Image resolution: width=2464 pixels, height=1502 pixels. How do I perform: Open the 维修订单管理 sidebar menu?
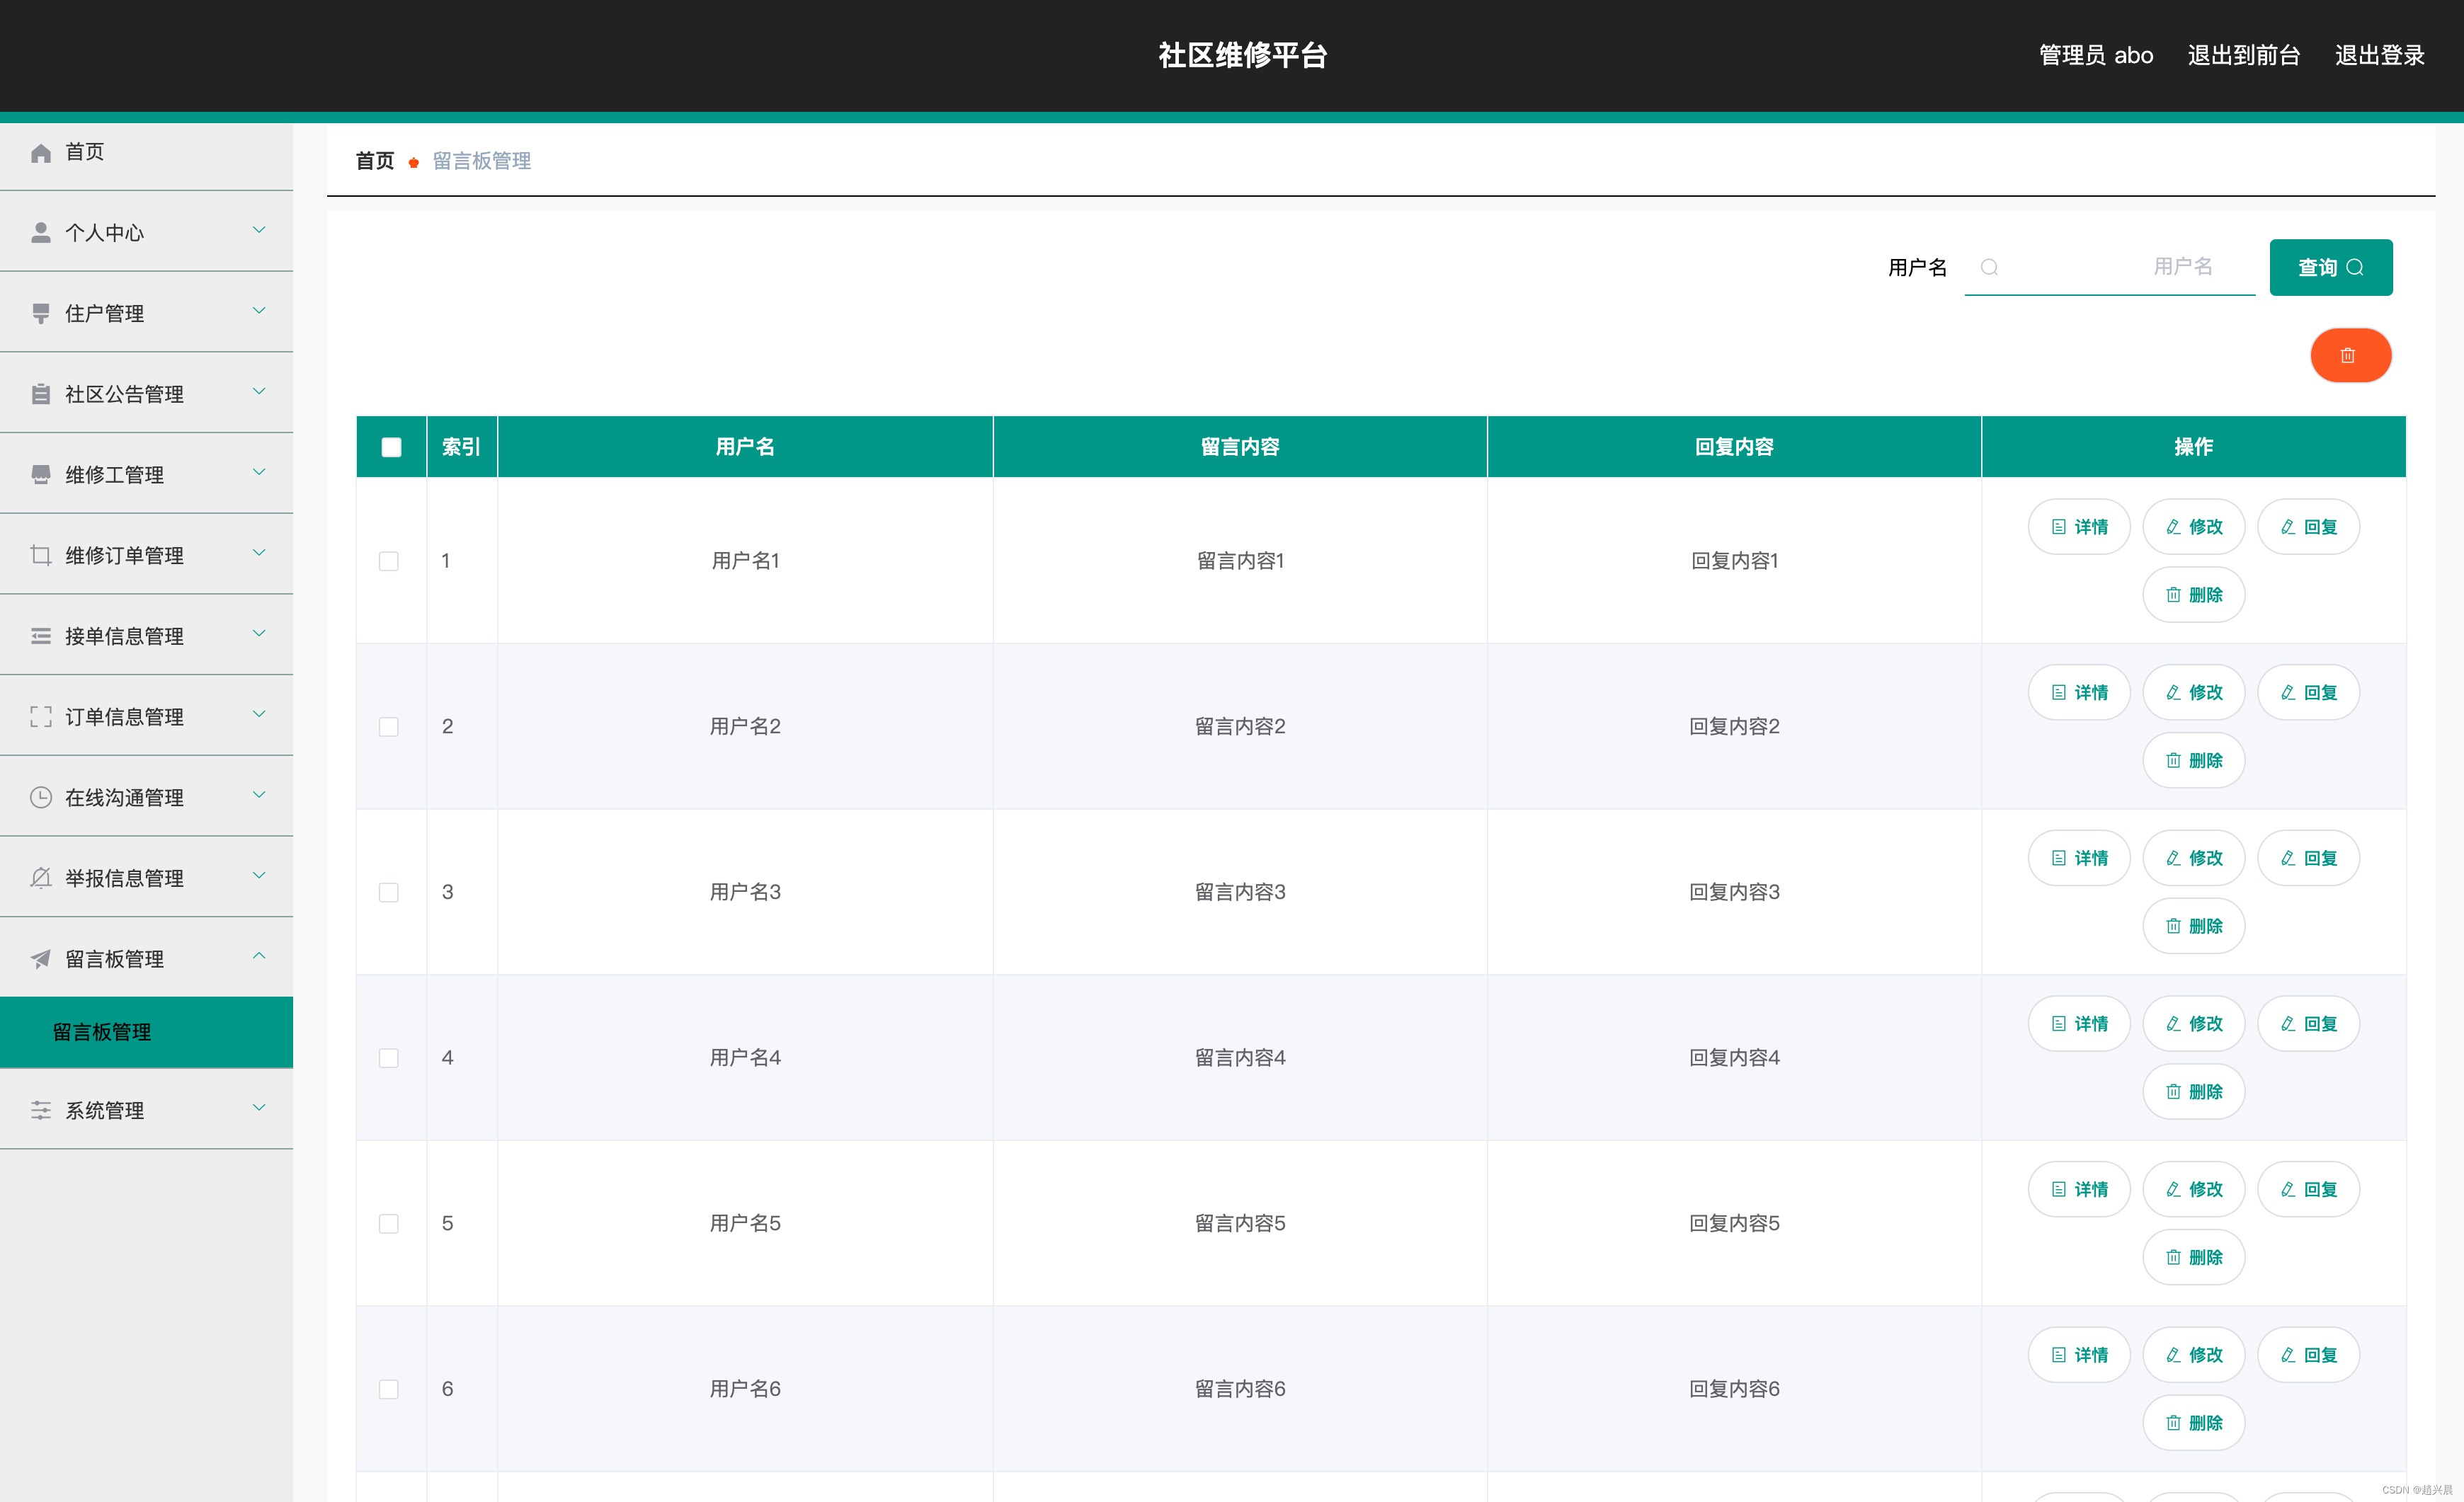coord(146,555)
